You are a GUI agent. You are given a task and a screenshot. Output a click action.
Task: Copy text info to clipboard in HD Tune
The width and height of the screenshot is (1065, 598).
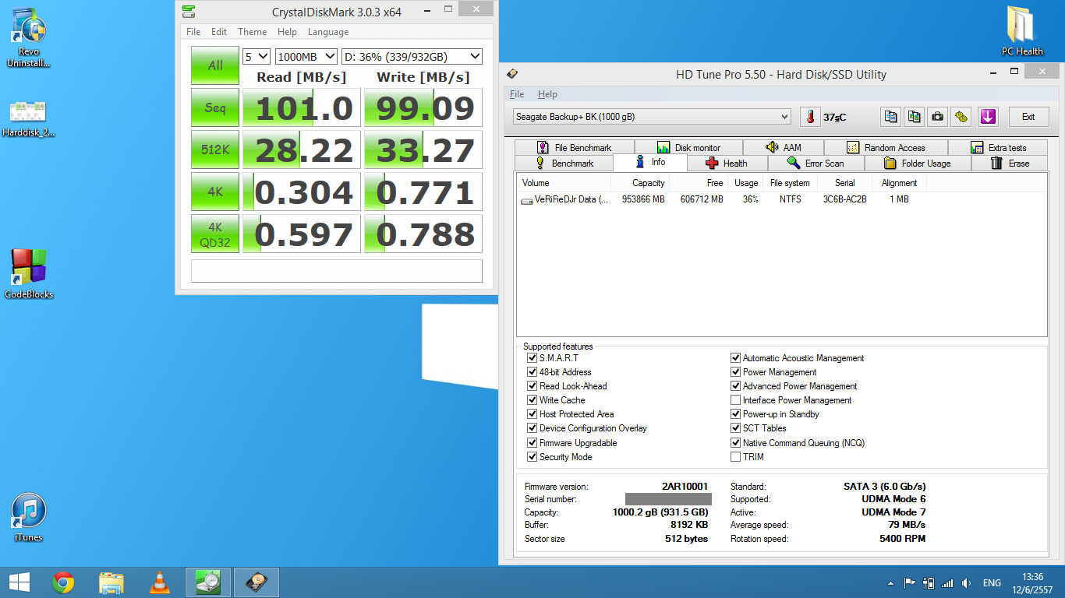(x=890, y=117)
